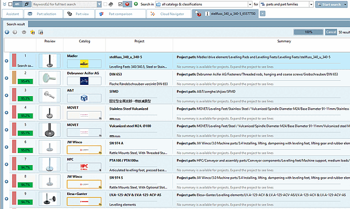Expand the Stainless Steel Vulcanized row
Viewport: 350px width, 209px height.
pos(7,112)
